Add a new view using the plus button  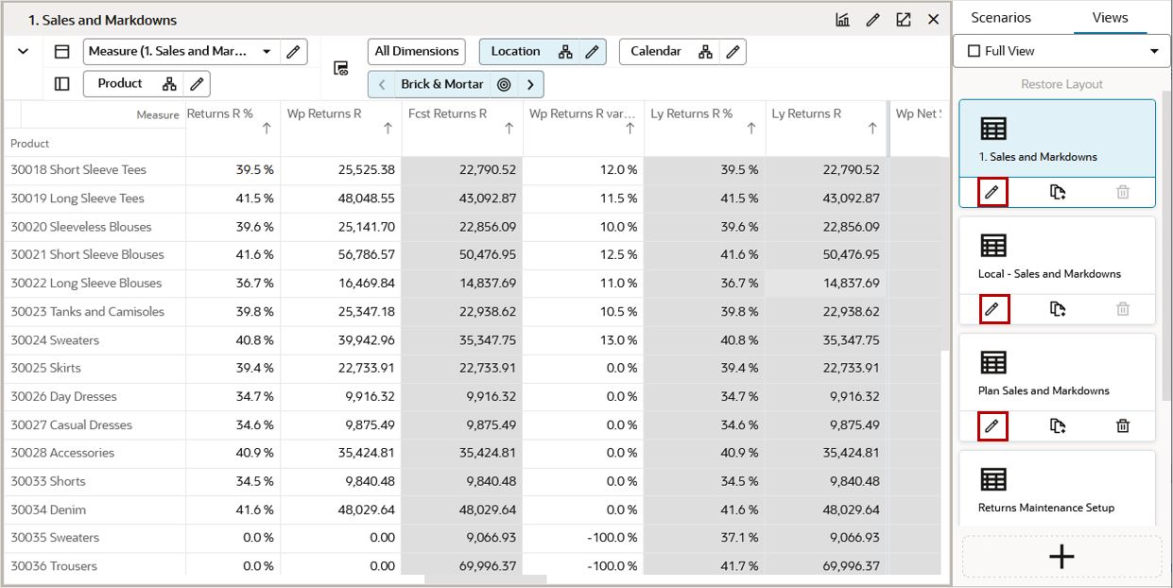click(1061, 557)
